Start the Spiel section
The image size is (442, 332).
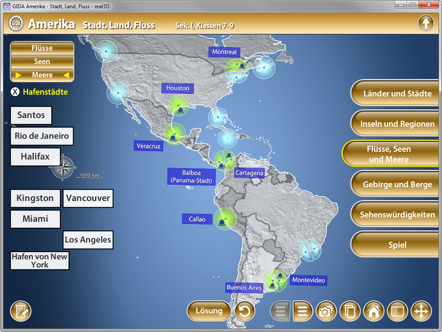click(397, 245)
